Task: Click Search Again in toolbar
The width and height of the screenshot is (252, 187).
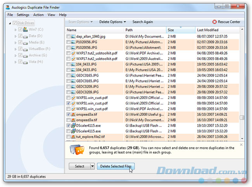Action: click(x=143, y=22)
